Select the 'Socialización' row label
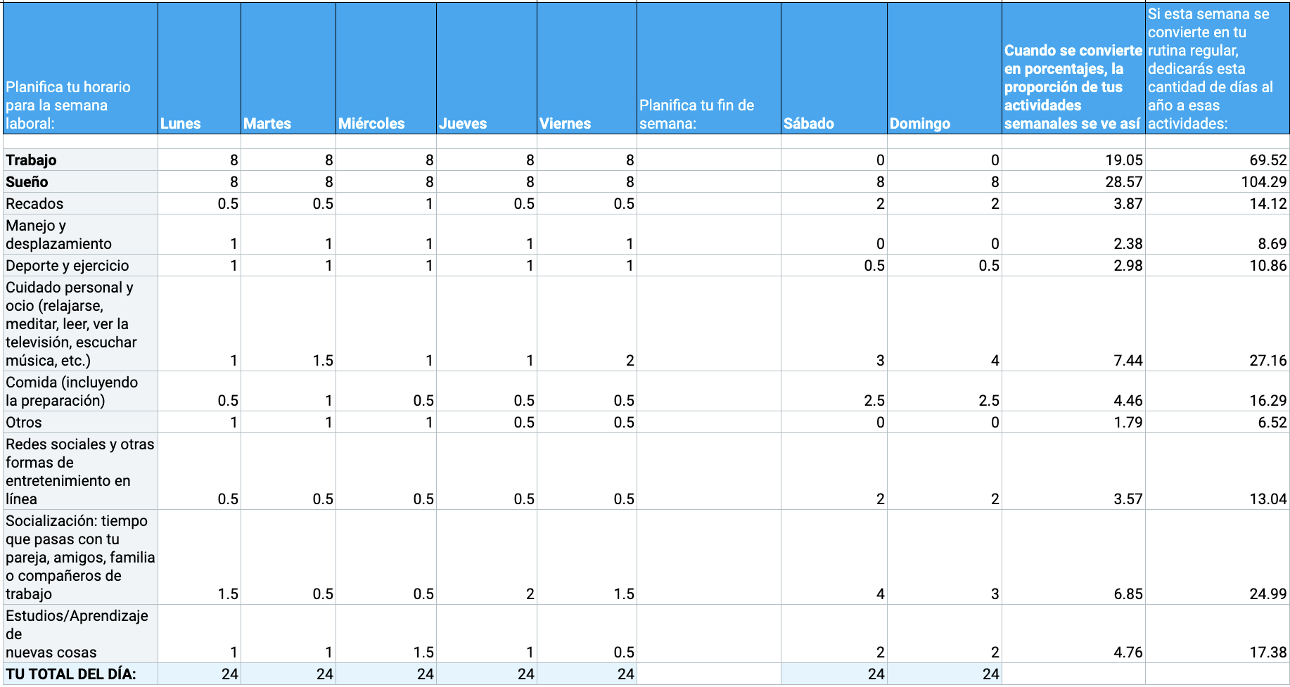Viewport: 1290px width, 687px height. click(80, 557)
